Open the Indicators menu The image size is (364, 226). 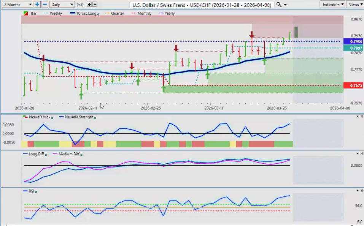(x=332, y=5)
